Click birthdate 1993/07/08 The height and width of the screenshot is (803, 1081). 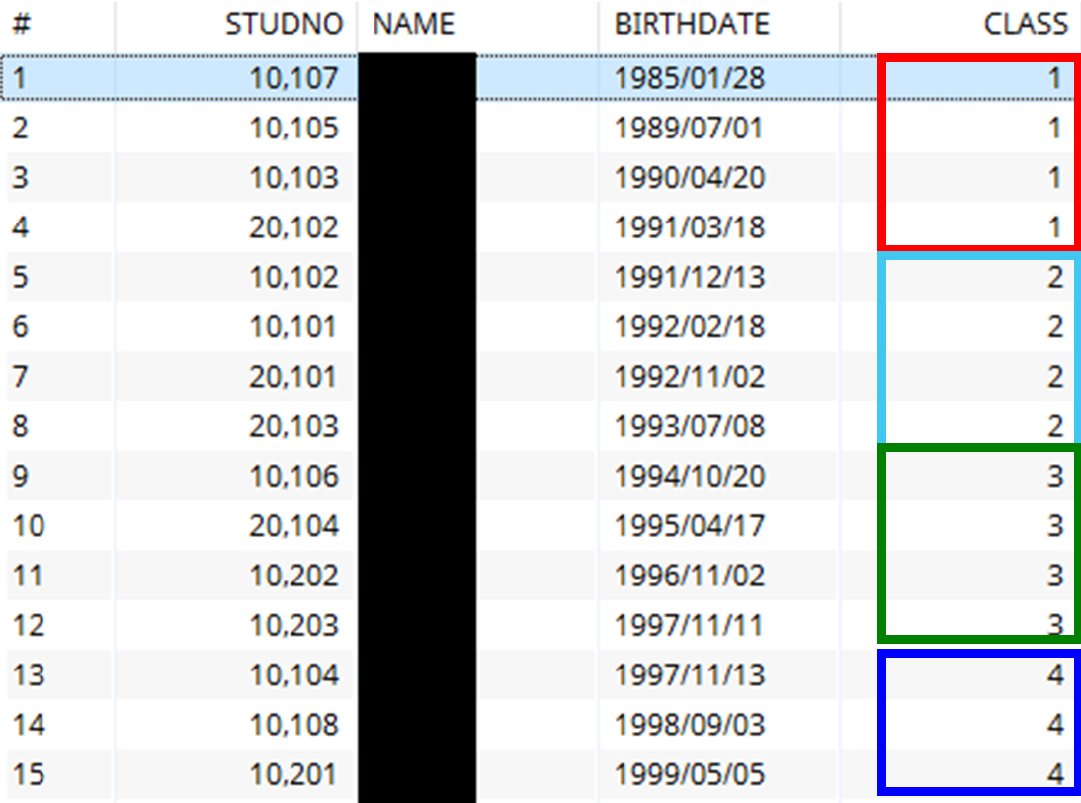tap(690, 425)
